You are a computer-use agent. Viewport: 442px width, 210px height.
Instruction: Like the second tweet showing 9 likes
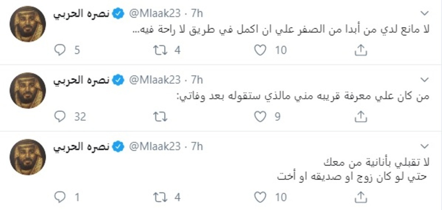tap(260, 117)
